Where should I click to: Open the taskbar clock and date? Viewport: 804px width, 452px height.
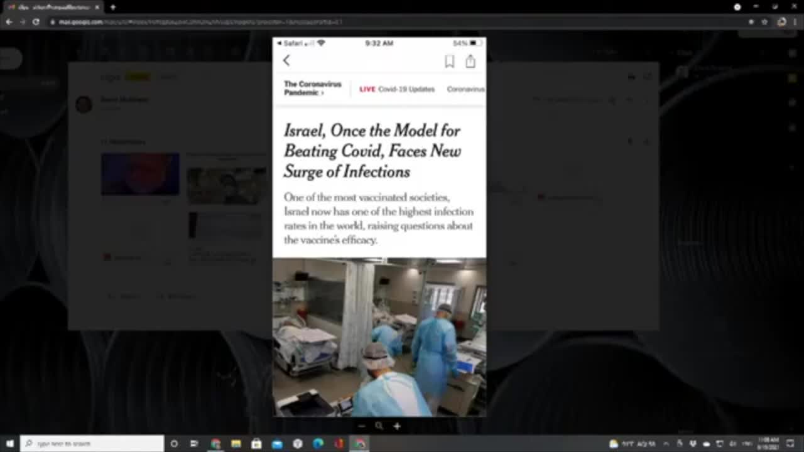(768, 444)
